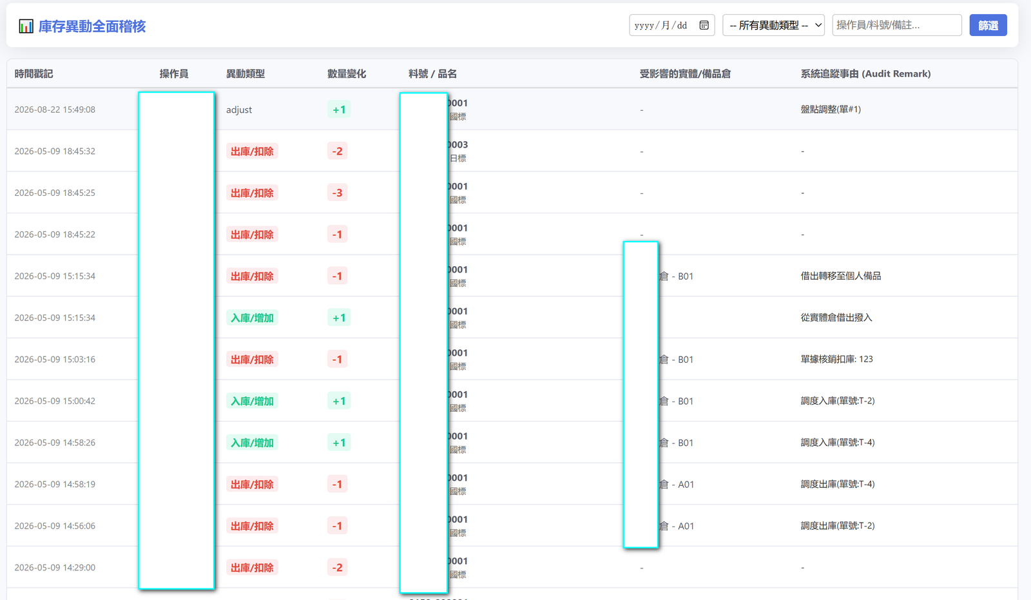This screenshot has width=1031, height=600.
Task: Click the 調度入庫(單號:T-4) remark
Action: pos(838,443)
